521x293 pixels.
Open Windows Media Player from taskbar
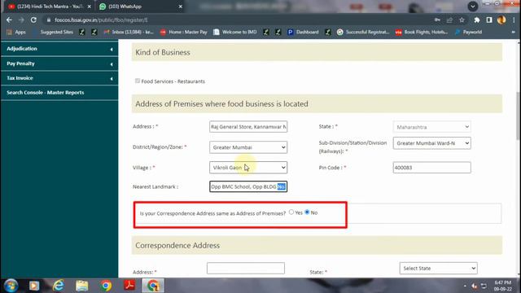[34, 286]
